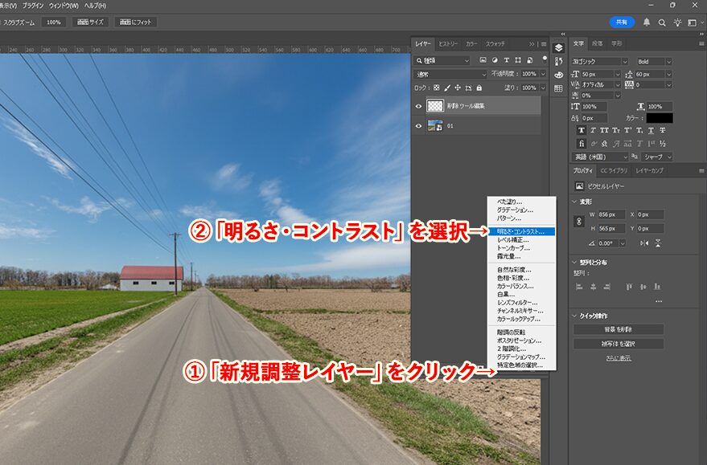Toggle all caps formatting for text
Screen dimensions: 707x465
tap(604, 130)
